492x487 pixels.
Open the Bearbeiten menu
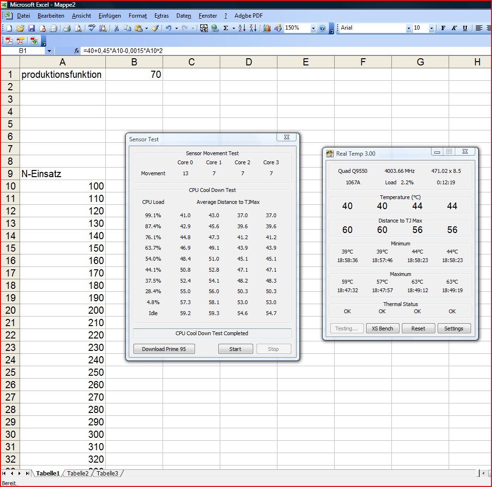51,16
